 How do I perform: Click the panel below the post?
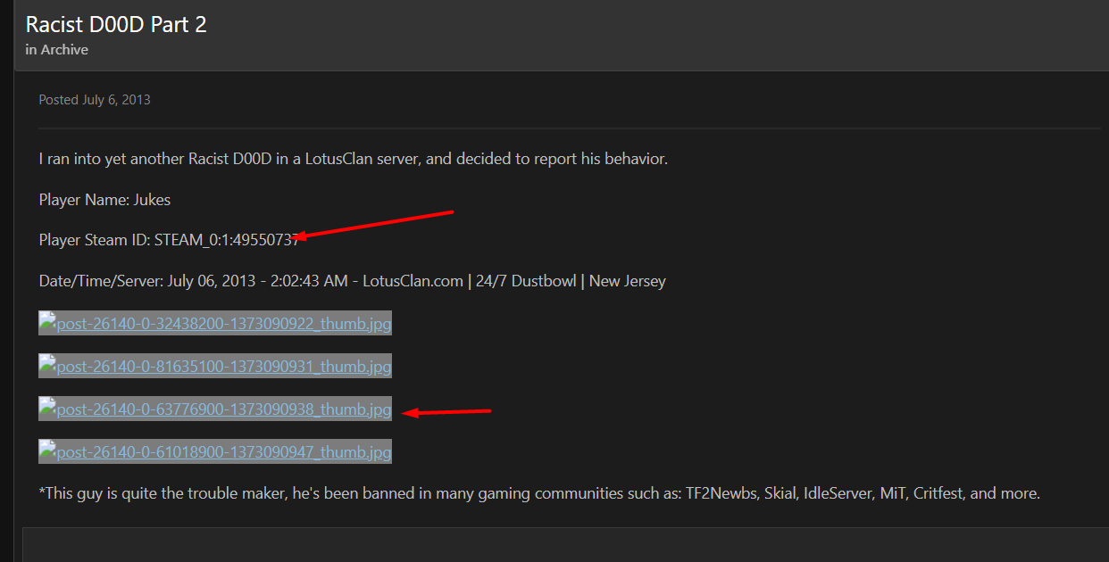(x=563, y=544)
